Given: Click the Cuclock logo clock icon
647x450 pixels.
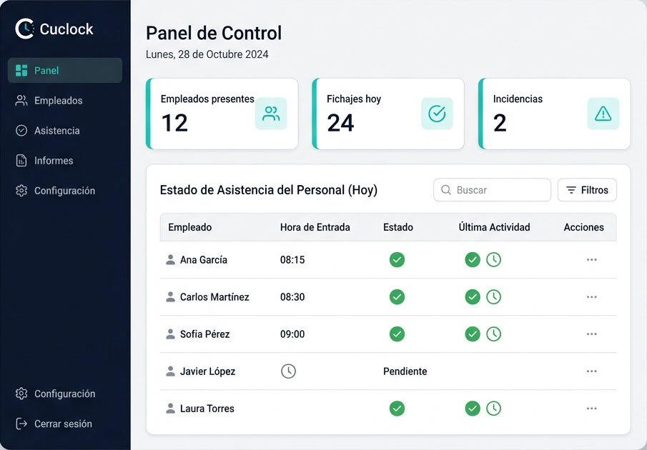Looking at the screenshot, I should (x=25, y=29).
